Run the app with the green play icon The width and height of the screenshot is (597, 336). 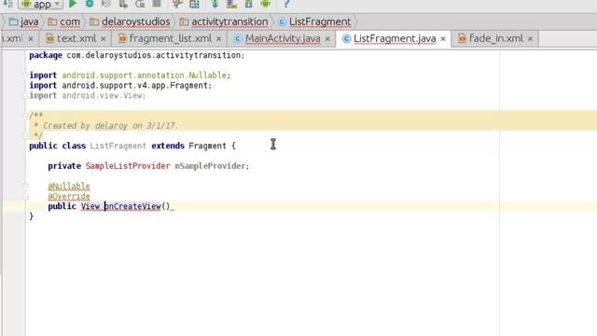click(73, 4)
